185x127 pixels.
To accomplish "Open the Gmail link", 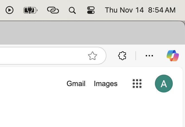I will (76, 84).
